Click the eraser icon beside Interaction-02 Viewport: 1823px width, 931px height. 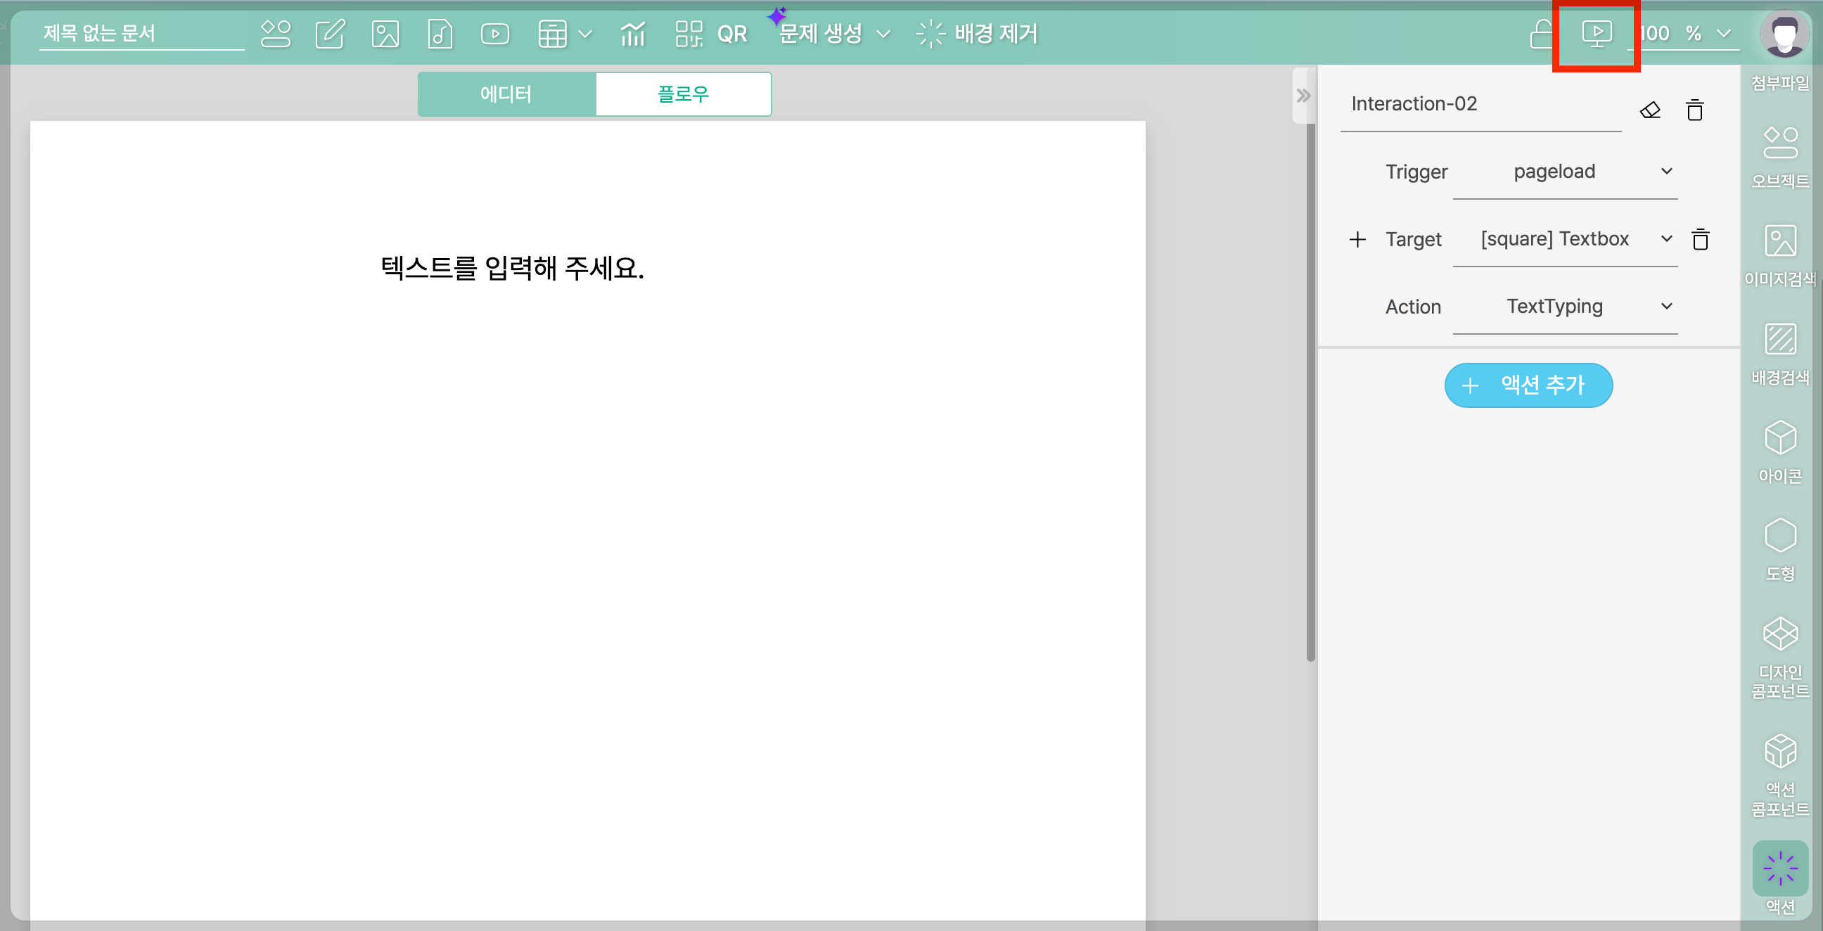pyautogui.click(x=1649, y=110)
